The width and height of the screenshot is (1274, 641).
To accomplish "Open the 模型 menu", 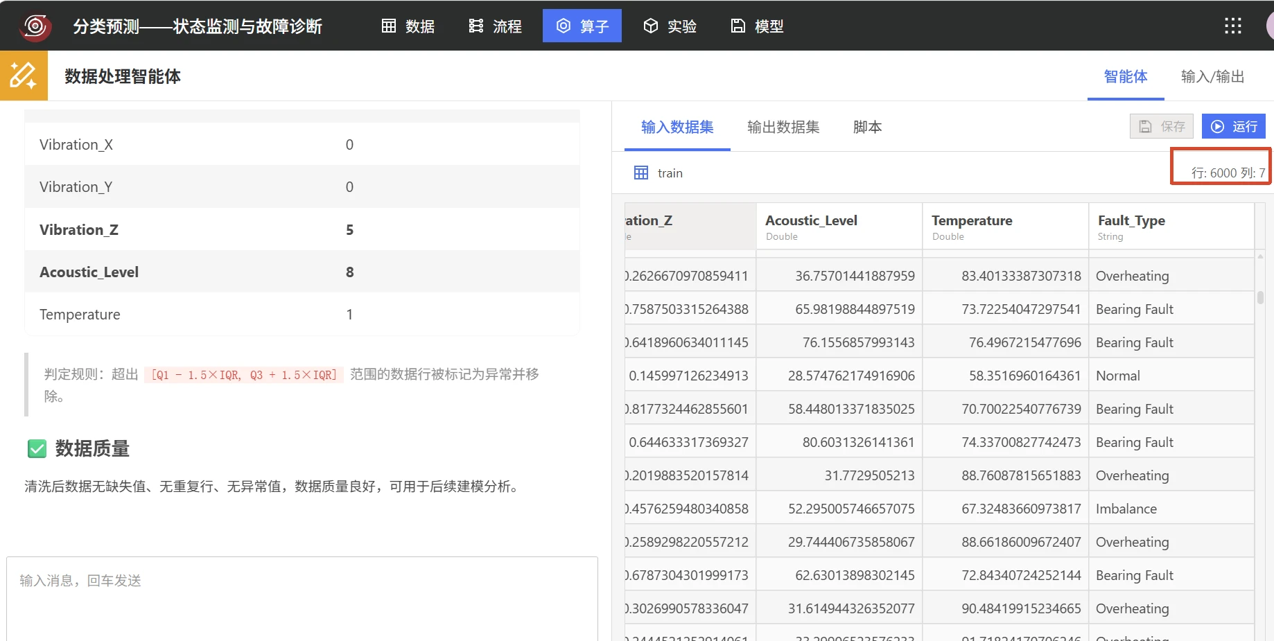I will tap(757, 26).
